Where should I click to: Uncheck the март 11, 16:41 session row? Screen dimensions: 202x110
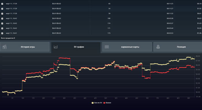pos(2,33)
